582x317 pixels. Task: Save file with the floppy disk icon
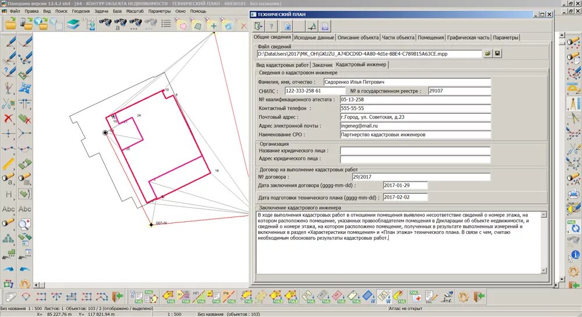(498, 53)
